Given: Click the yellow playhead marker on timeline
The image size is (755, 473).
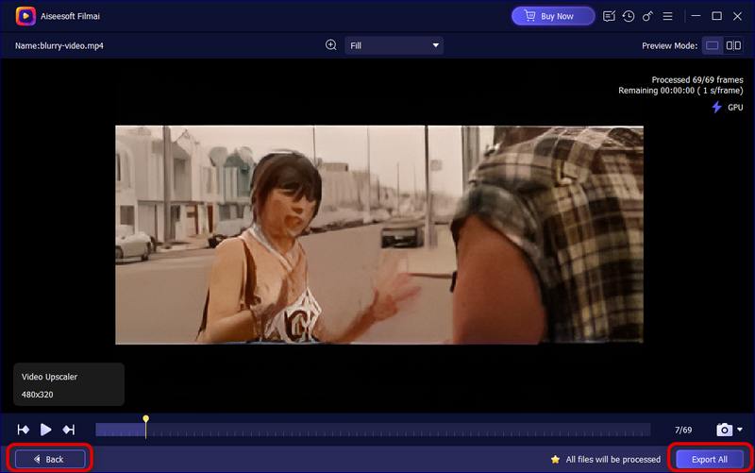Looking at the screenshot, I should 145,419.
